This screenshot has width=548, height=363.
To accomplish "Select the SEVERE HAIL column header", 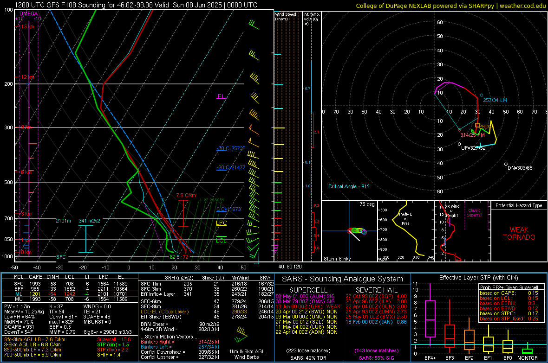I will 376,290.
